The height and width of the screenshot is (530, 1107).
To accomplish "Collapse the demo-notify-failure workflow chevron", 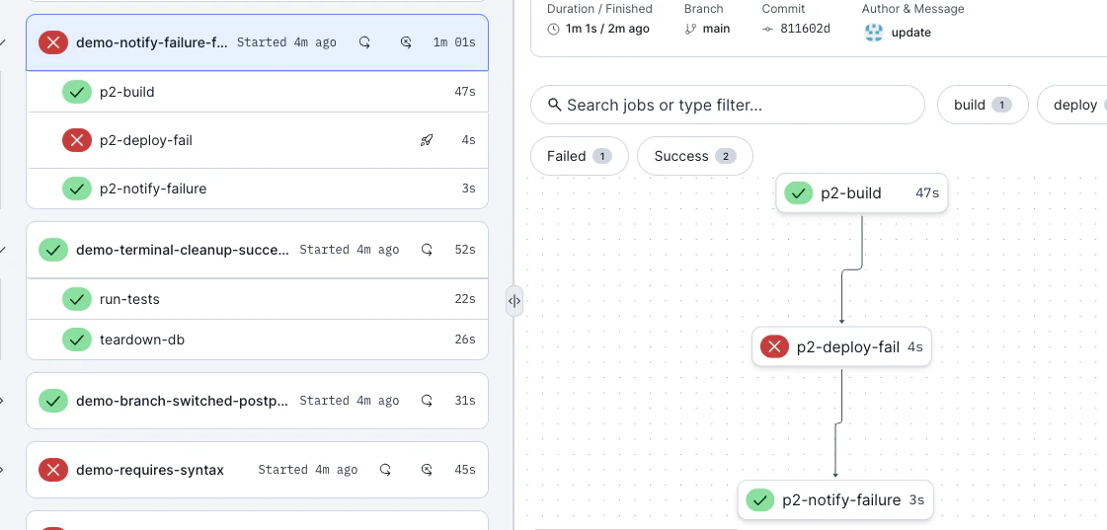I will pyautogui.click(x=3, y=42).
